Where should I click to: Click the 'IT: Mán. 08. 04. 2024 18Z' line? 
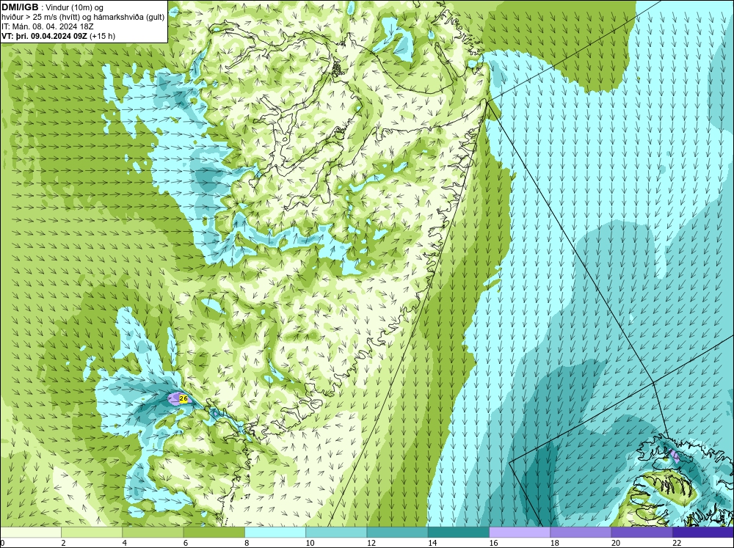pyautogui.click(x=48, y=26)
